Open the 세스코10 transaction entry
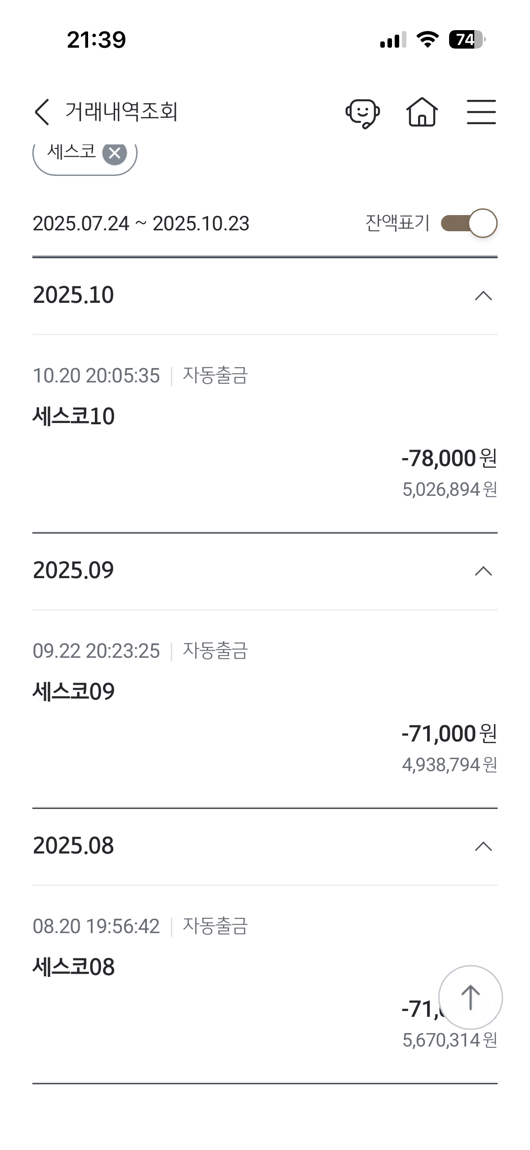This screenshot has height=1150, width=530. tap(74, 416)
